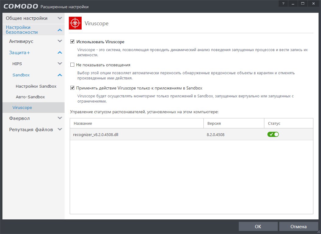Expand the Антивирус chevron

point(60,41)
